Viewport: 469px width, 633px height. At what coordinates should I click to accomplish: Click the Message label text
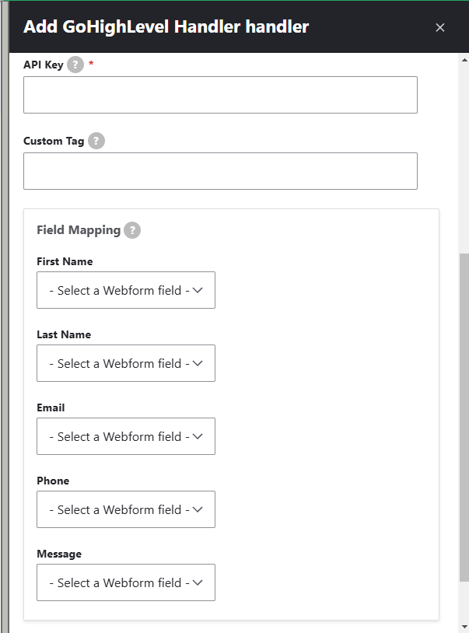(59, 554)
